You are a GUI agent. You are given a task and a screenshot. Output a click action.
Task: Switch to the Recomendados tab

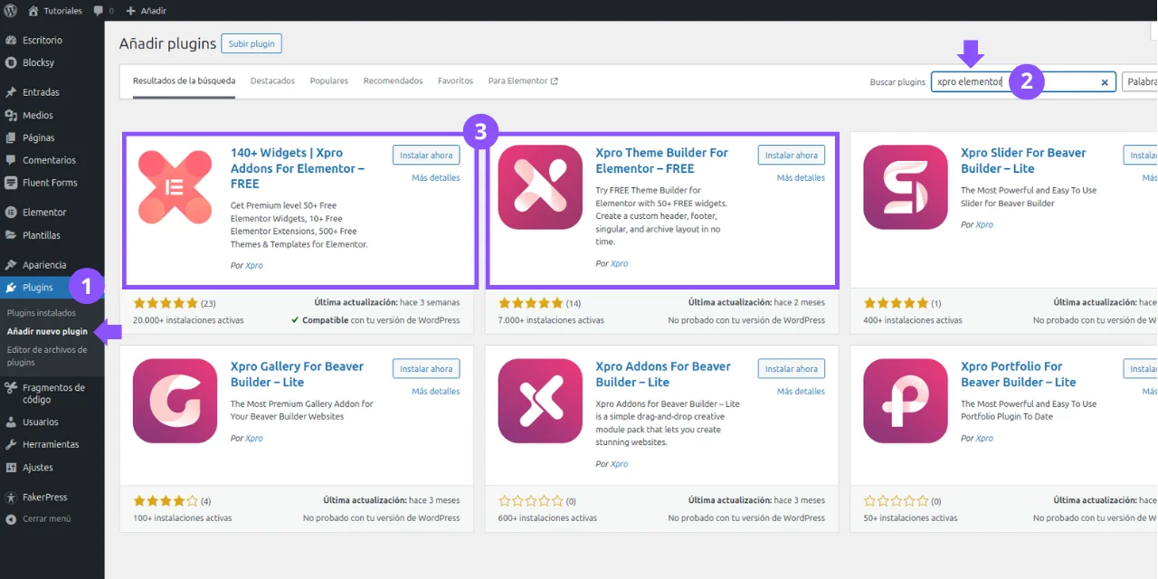click(x=393, y=81)
